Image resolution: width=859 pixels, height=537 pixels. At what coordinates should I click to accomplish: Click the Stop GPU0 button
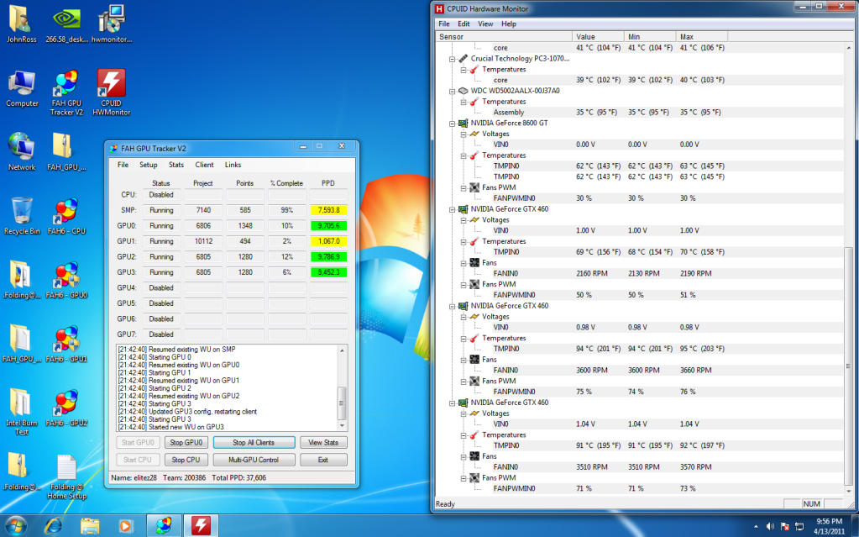point(186,443)
